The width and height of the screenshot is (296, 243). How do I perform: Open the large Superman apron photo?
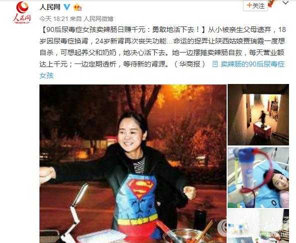click(133, 164)
